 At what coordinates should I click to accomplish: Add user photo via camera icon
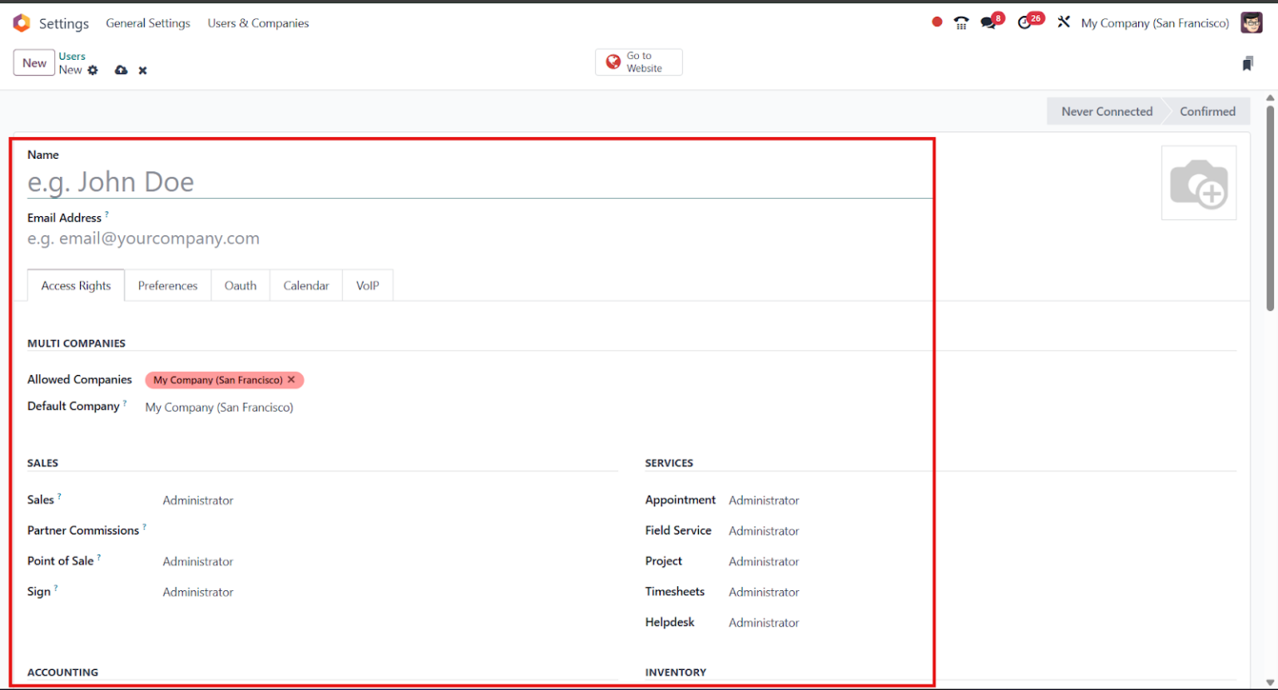(1199, 183)
